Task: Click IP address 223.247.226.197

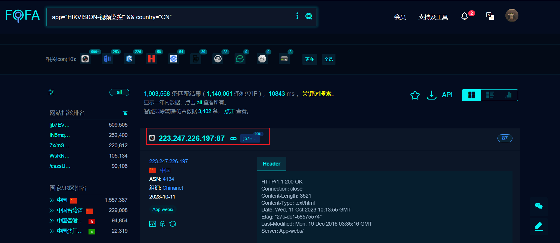Action: point(168,161)
